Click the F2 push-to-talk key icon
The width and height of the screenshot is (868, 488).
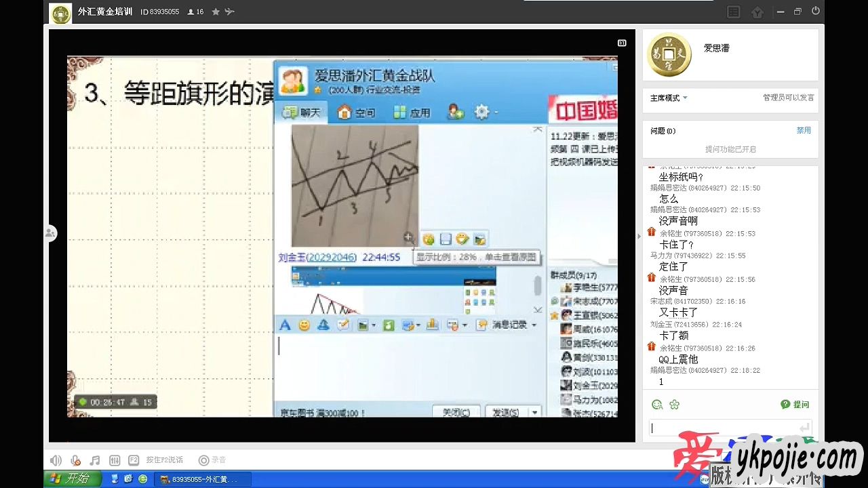click(134, 460)
